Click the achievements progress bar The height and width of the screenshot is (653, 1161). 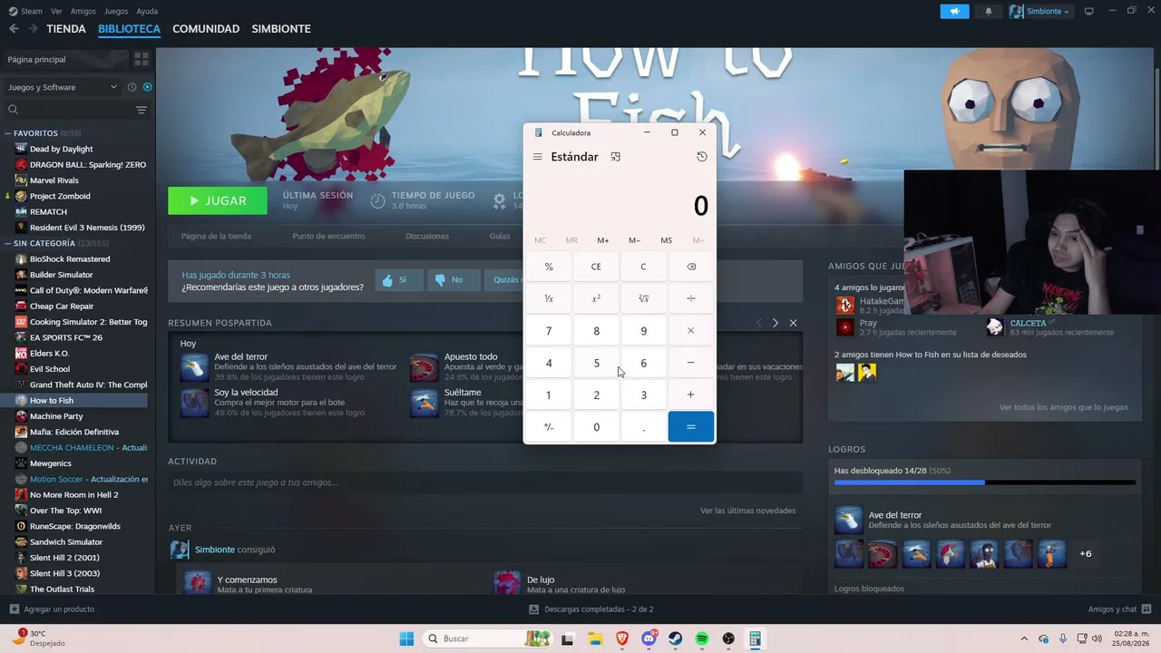click(984, 482)
